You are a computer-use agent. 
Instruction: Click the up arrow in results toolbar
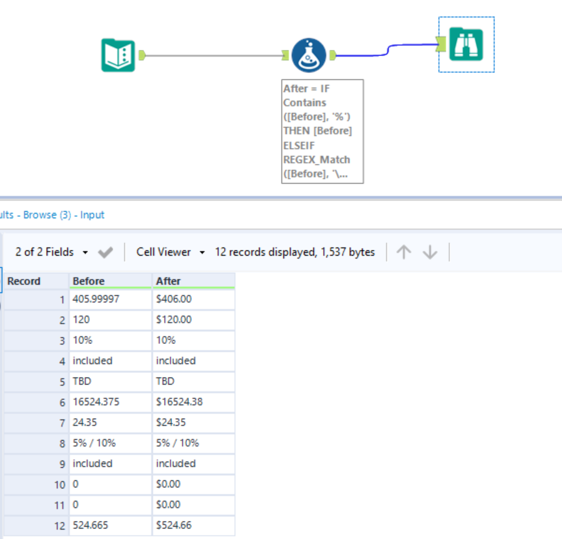pos(404,252)
